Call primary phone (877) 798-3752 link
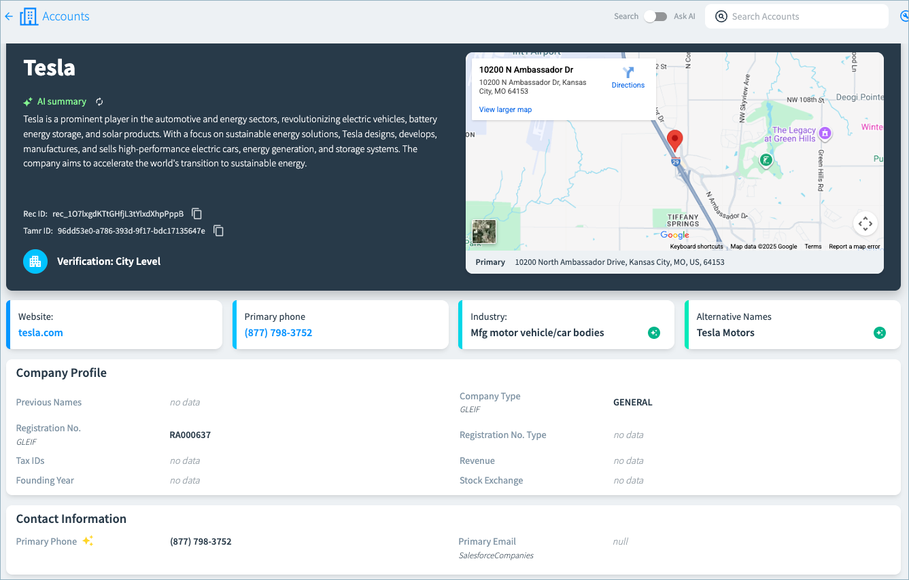This screenshot has width=909, height=580. [278, 333]
